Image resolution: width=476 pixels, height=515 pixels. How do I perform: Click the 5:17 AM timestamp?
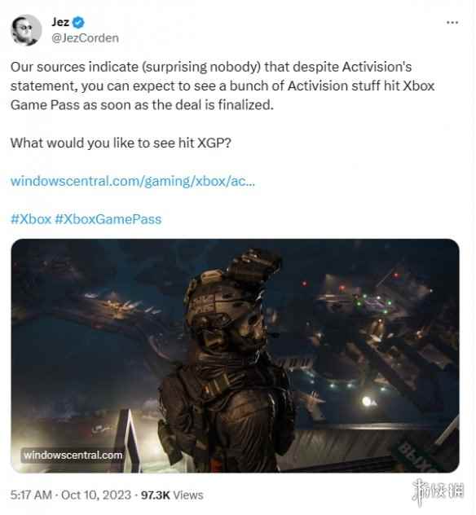[31, 495]
